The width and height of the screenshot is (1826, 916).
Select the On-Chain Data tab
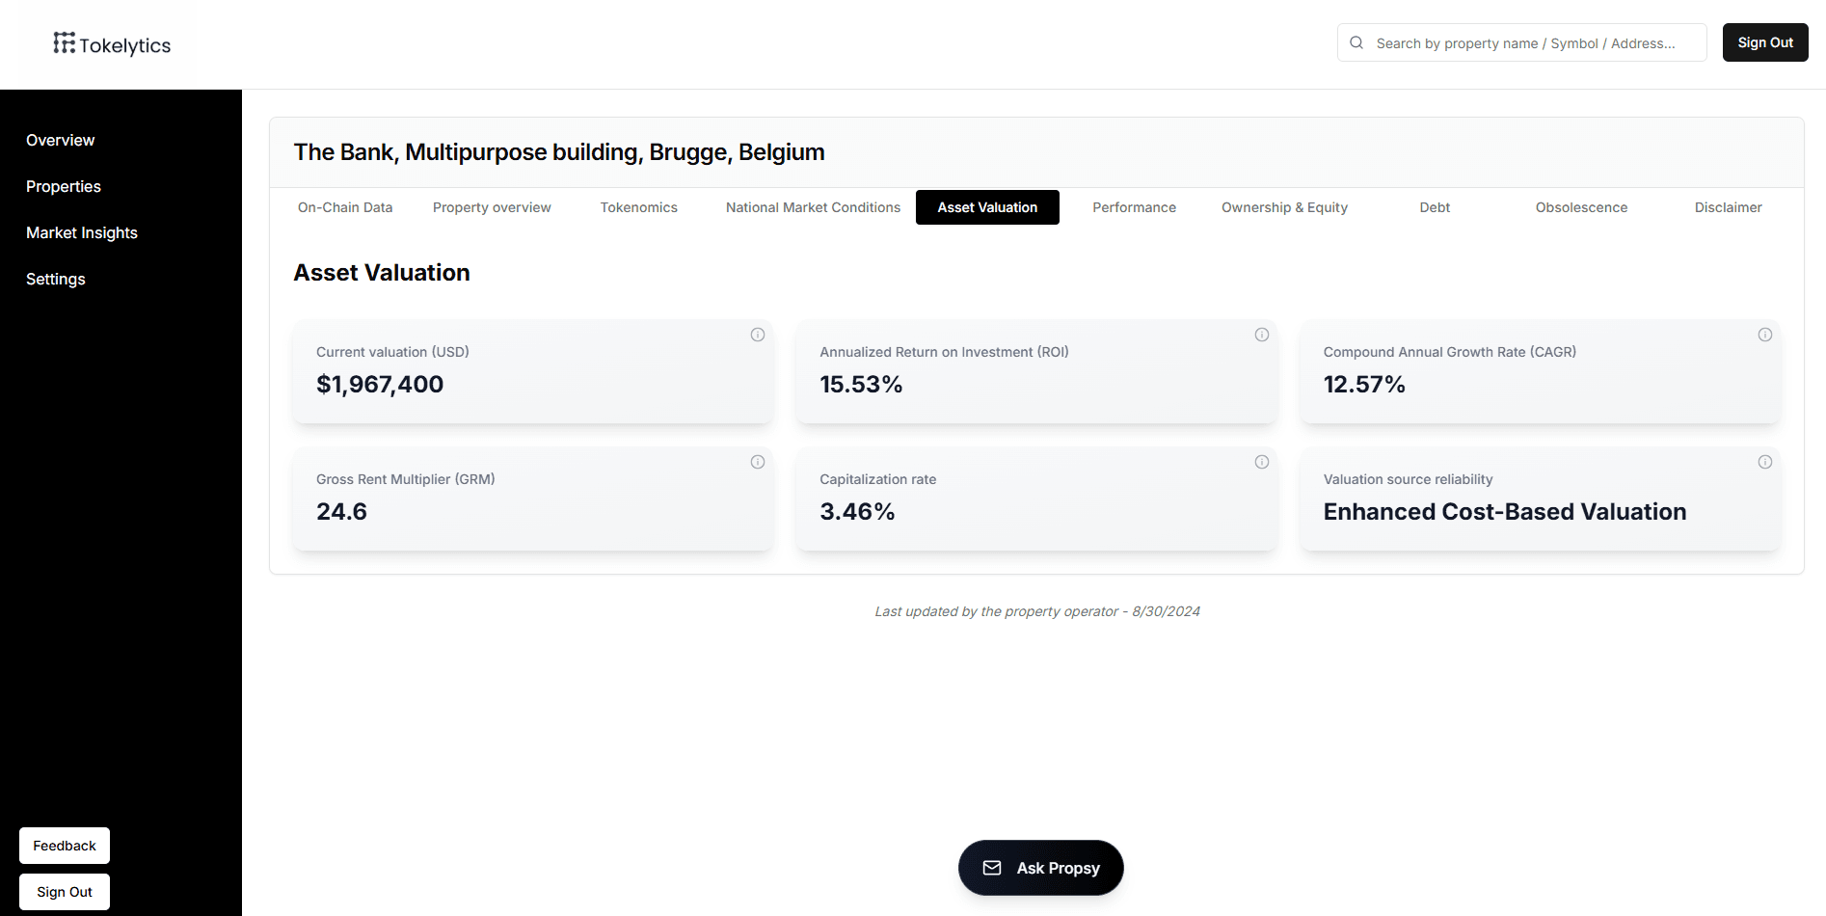345,207
